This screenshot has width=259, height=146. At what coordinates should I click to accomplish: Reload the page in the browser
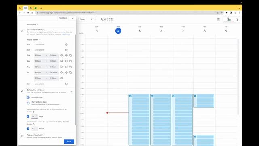pos(28,13)
